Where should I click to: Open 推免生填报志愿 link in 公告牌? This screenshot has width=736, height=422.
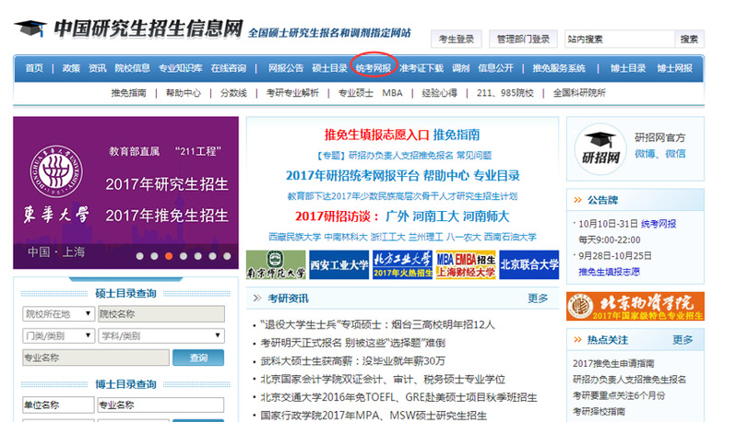tap(610, 272)
